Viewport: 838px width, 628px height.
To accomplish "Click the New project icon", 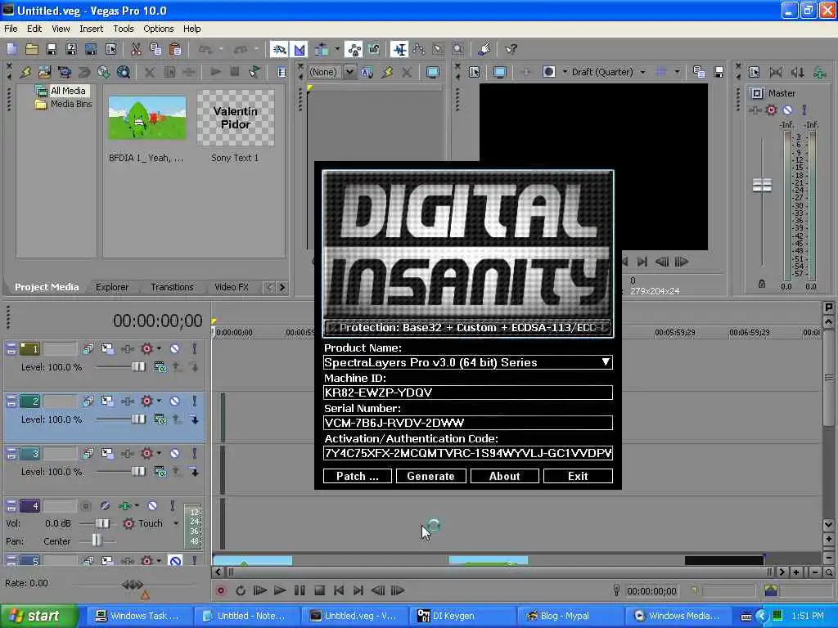I will click(11, 49).
